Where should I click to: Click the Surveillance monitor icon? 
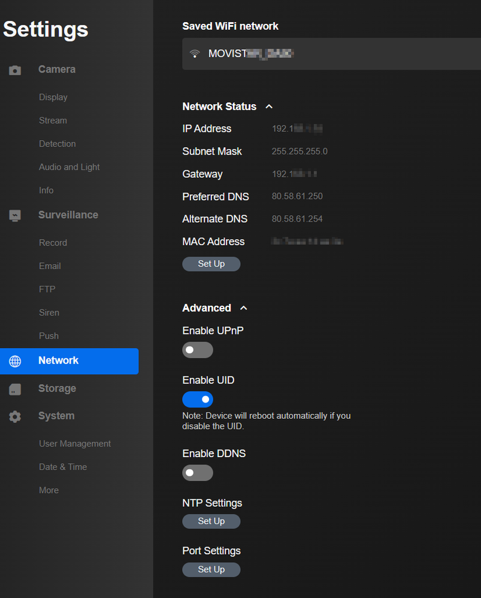14,215
